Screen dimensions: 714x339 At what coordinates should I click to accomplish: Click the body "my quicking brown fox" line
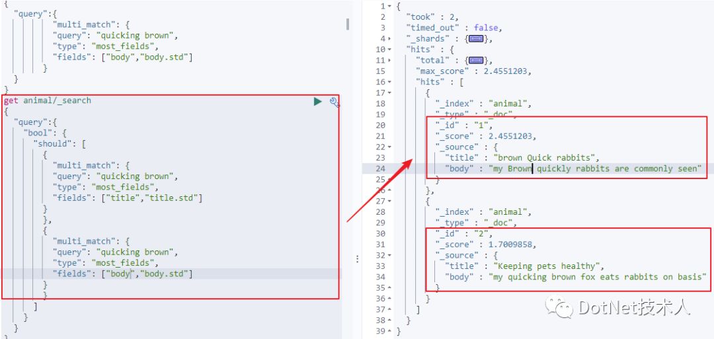click(575, 277)
